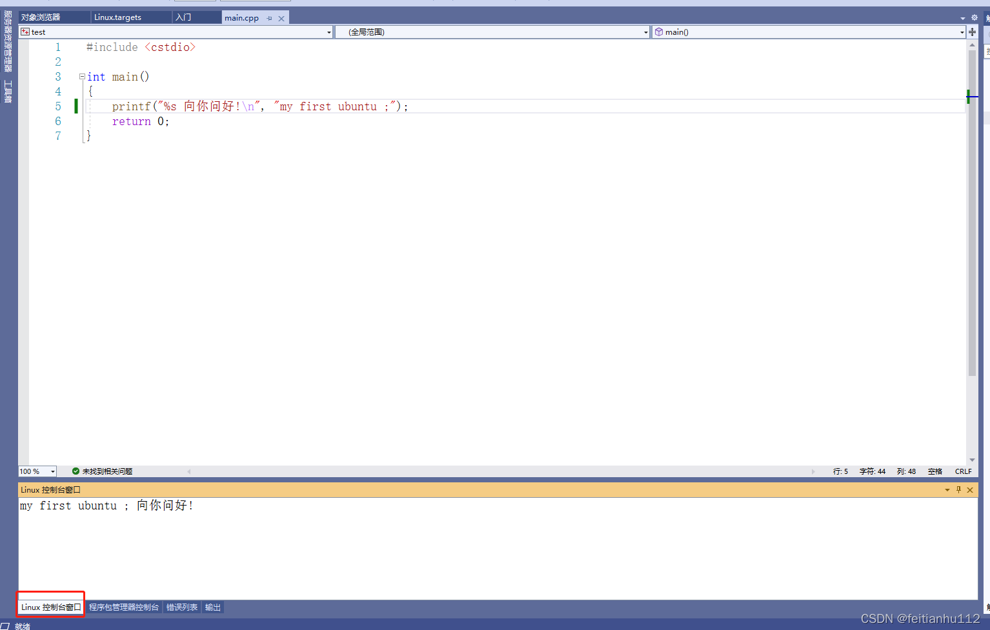Image resolution: width=990 pixels, height=630 pixels.
Task: Place cursor on the printf line
Action: click(260, 106)
